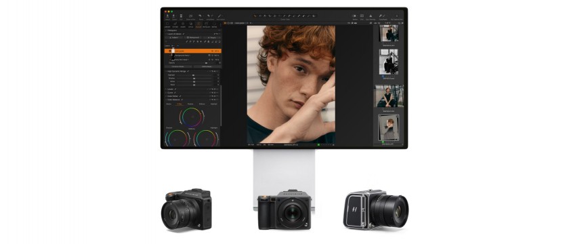This screenshot has width=569, height=244.
Task: Select the Background Mask layer row
Action: pos(192,55)
